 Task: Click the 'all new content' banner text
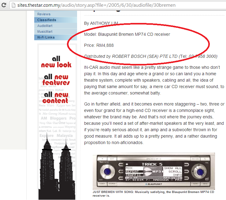55,98
